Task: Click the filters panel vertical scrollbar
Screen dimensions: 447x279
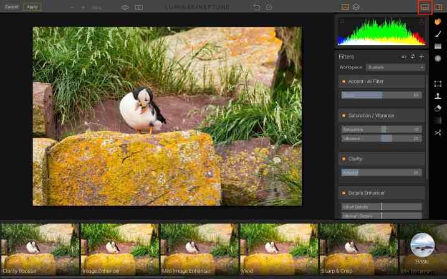Action: point(427,126)
